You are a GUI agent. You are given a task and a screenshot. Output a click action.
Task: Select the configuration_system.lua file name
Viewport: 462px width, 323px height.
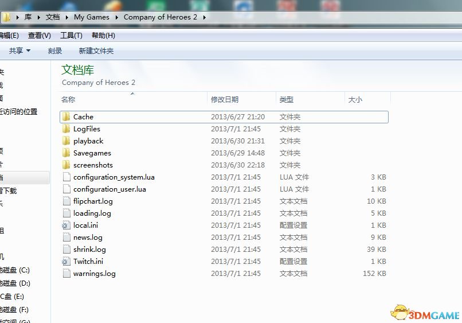coord(114,177)
